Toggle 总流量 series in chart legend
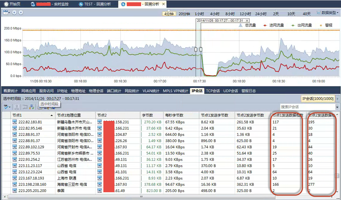 point(248,25)
